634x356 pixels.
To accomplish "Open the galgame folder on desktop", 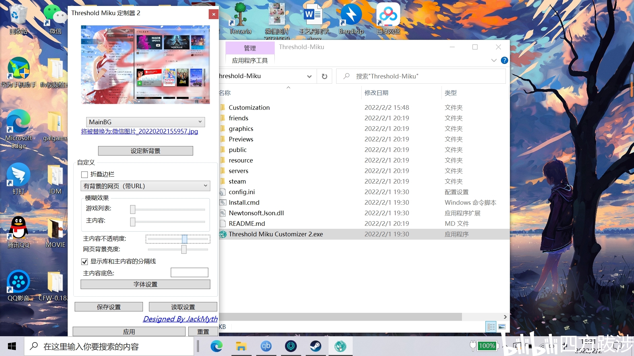I will pyautogui.click(x=55, y=127).
